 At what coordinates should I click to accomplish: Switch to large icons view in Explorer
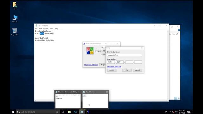click(179, 98)
